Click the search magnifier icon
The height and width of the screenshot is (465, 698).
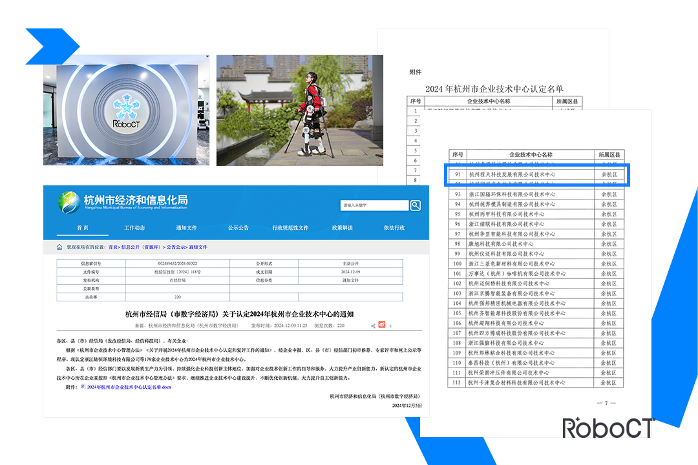(x=415, y=205)
